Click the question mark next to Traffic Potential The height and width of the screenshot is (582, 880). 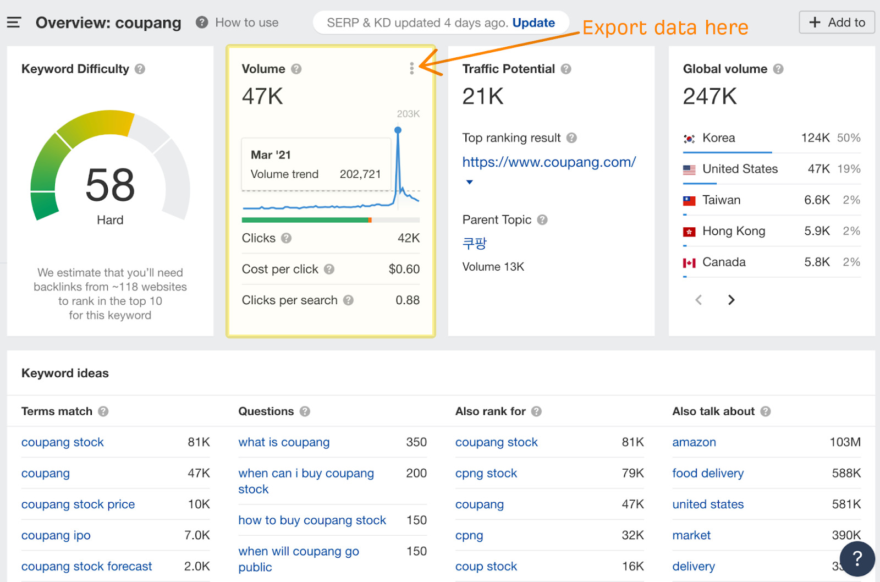[566, 69]
